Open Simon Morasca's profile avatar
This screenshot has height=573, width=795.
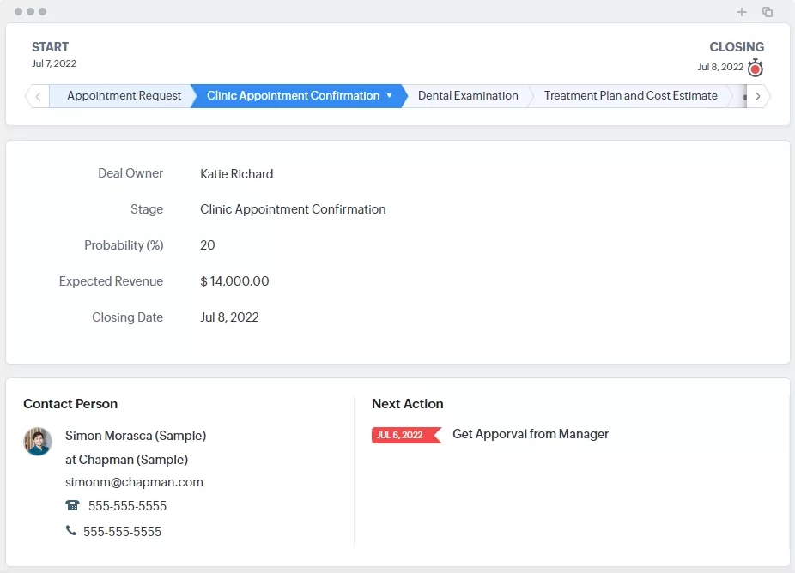[38, 442]
